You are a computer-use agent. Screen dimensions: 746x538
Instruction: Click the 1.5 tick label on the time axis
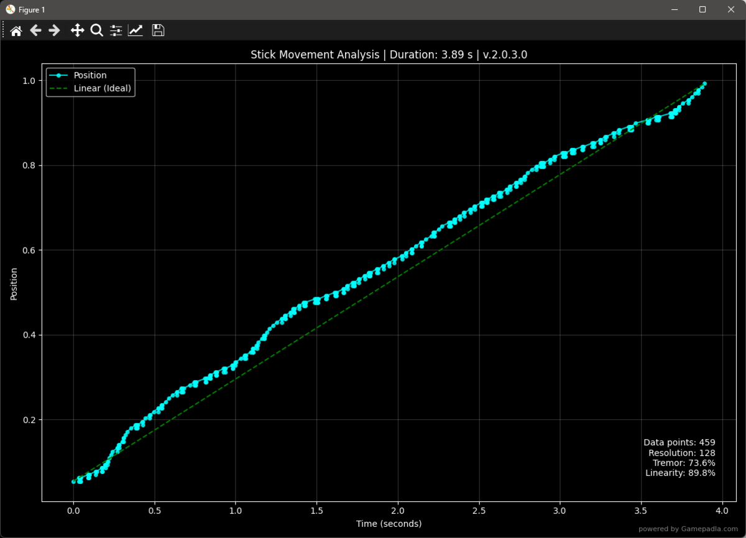coord(317,511)
